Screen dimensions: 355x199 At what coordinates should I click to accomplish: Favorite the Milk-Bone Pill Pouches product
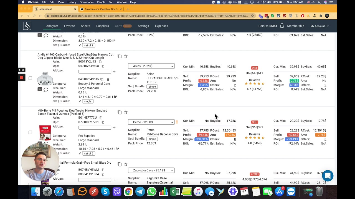[126, 112]
